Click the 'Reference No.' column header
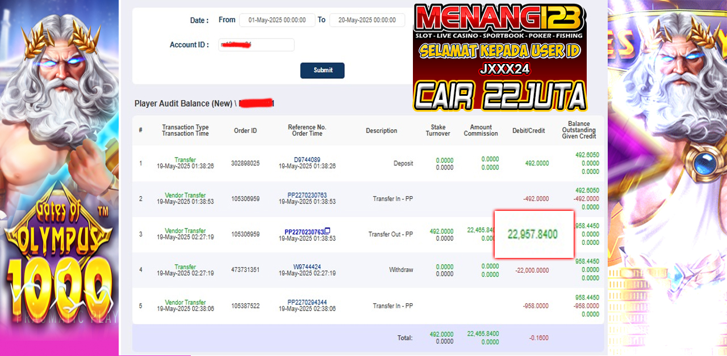 307,128
